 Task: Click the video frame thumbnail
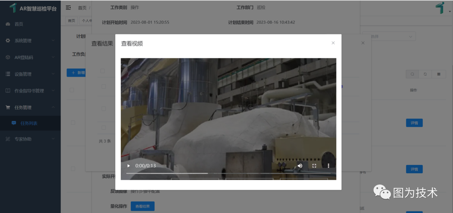[228, 119]
